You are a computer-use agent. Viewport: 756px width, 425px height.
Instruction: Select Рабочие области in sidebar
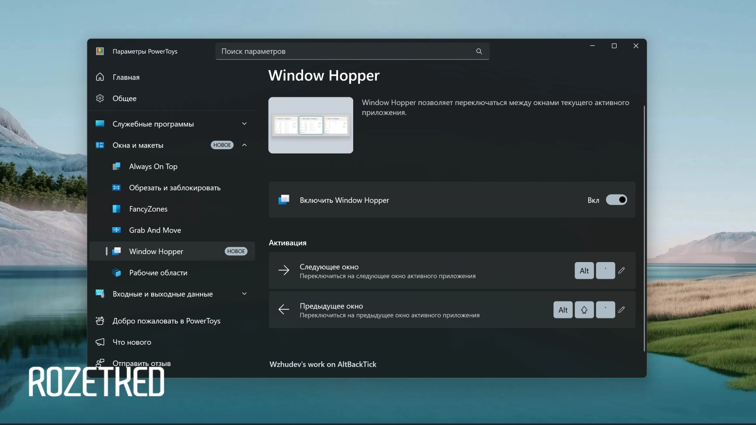coord(172,273)
